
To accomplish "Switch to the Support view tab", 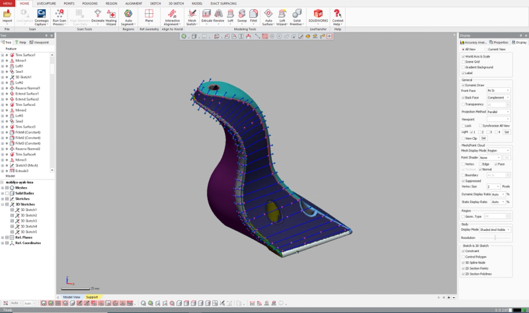I will [92, 297].
